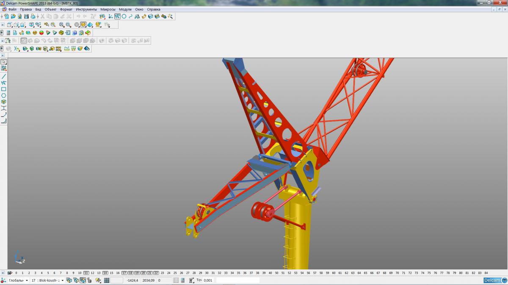This screenshot has height=285, width=508.
Task: Click the curve tool in top toolbar
Action: [130, 16]
